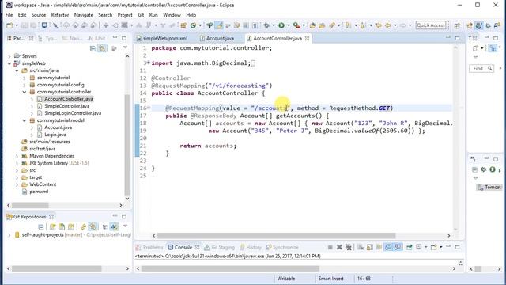Viewport: 506px width, 285px height.
Task: Open the Package Explorer view menu
Action: click(x=125, y=47)
